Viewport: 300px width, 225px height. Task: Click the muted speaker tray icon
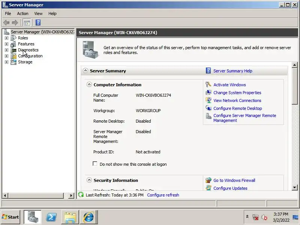coord(264,217)
